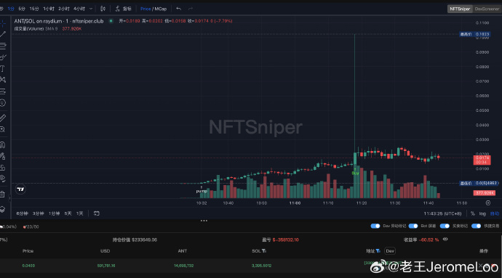Click the green live status dot

tap(111, 21)
